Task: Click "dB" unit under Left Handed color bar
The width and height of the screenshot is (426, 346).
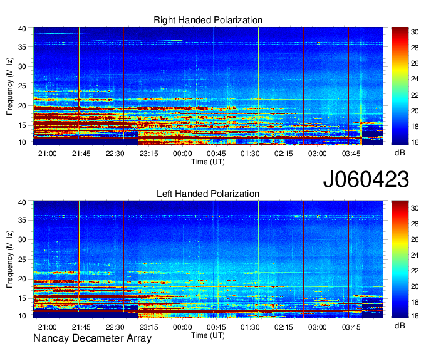Action: point(400,326)
